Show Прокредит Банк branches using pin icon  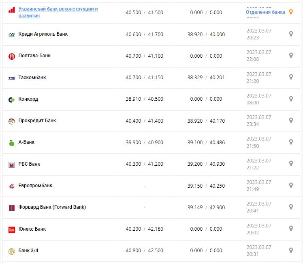290,121
